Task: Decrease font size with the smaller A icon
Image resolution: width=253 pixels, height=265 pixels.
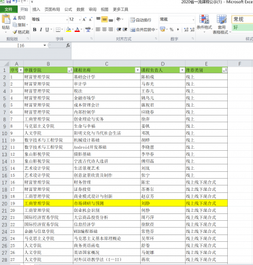Action: 90,20
